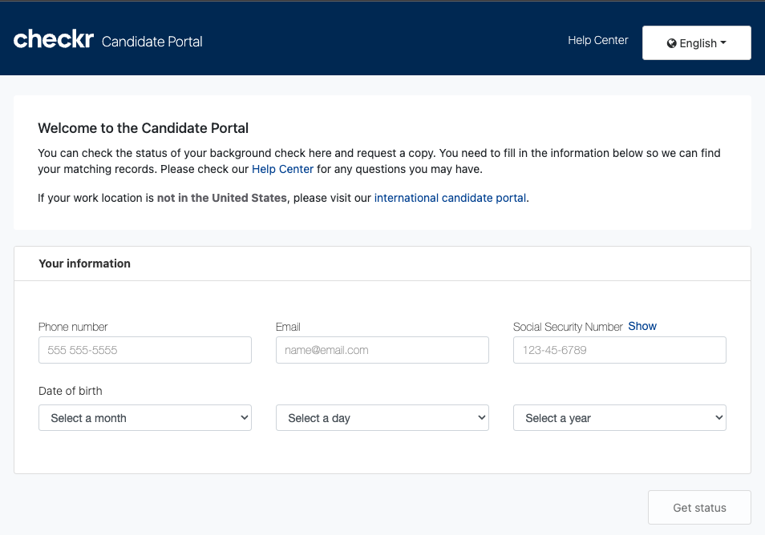
Task: Toggle Show for Social Security Number
Action: (642, 326)
